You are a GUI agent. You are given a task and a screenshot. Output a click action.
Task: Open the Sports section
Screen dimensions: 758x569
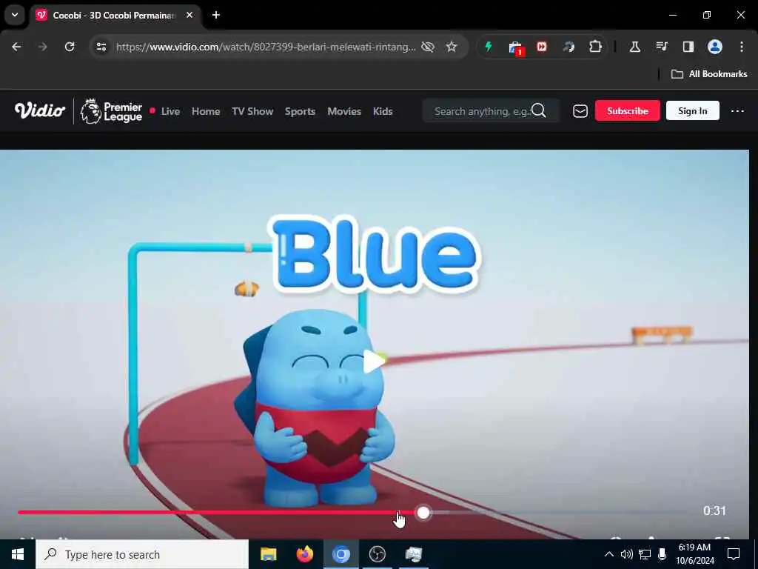[x=300, y=111]
